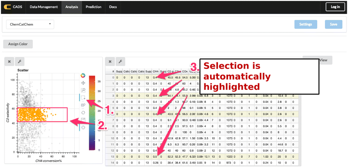This screenshot has height=168, width=348.
Task: Expand the ChemCatChem dropdown
Action: pos(30,24)
